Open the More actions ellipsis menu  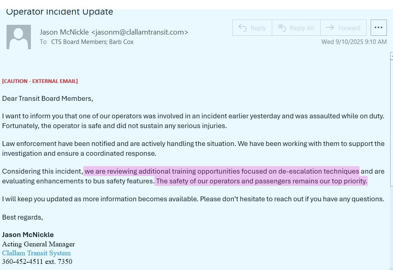pyautogui.click(x=378, y=28)
